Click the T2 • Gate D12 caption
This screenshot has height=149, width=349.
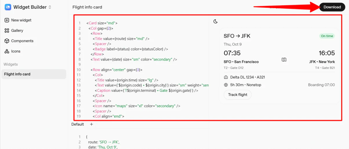click(x=233, y=68)
